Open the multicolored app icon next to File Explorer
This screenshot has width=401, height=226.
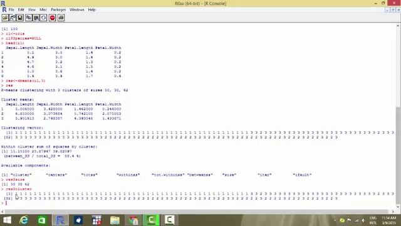[133, 220]
